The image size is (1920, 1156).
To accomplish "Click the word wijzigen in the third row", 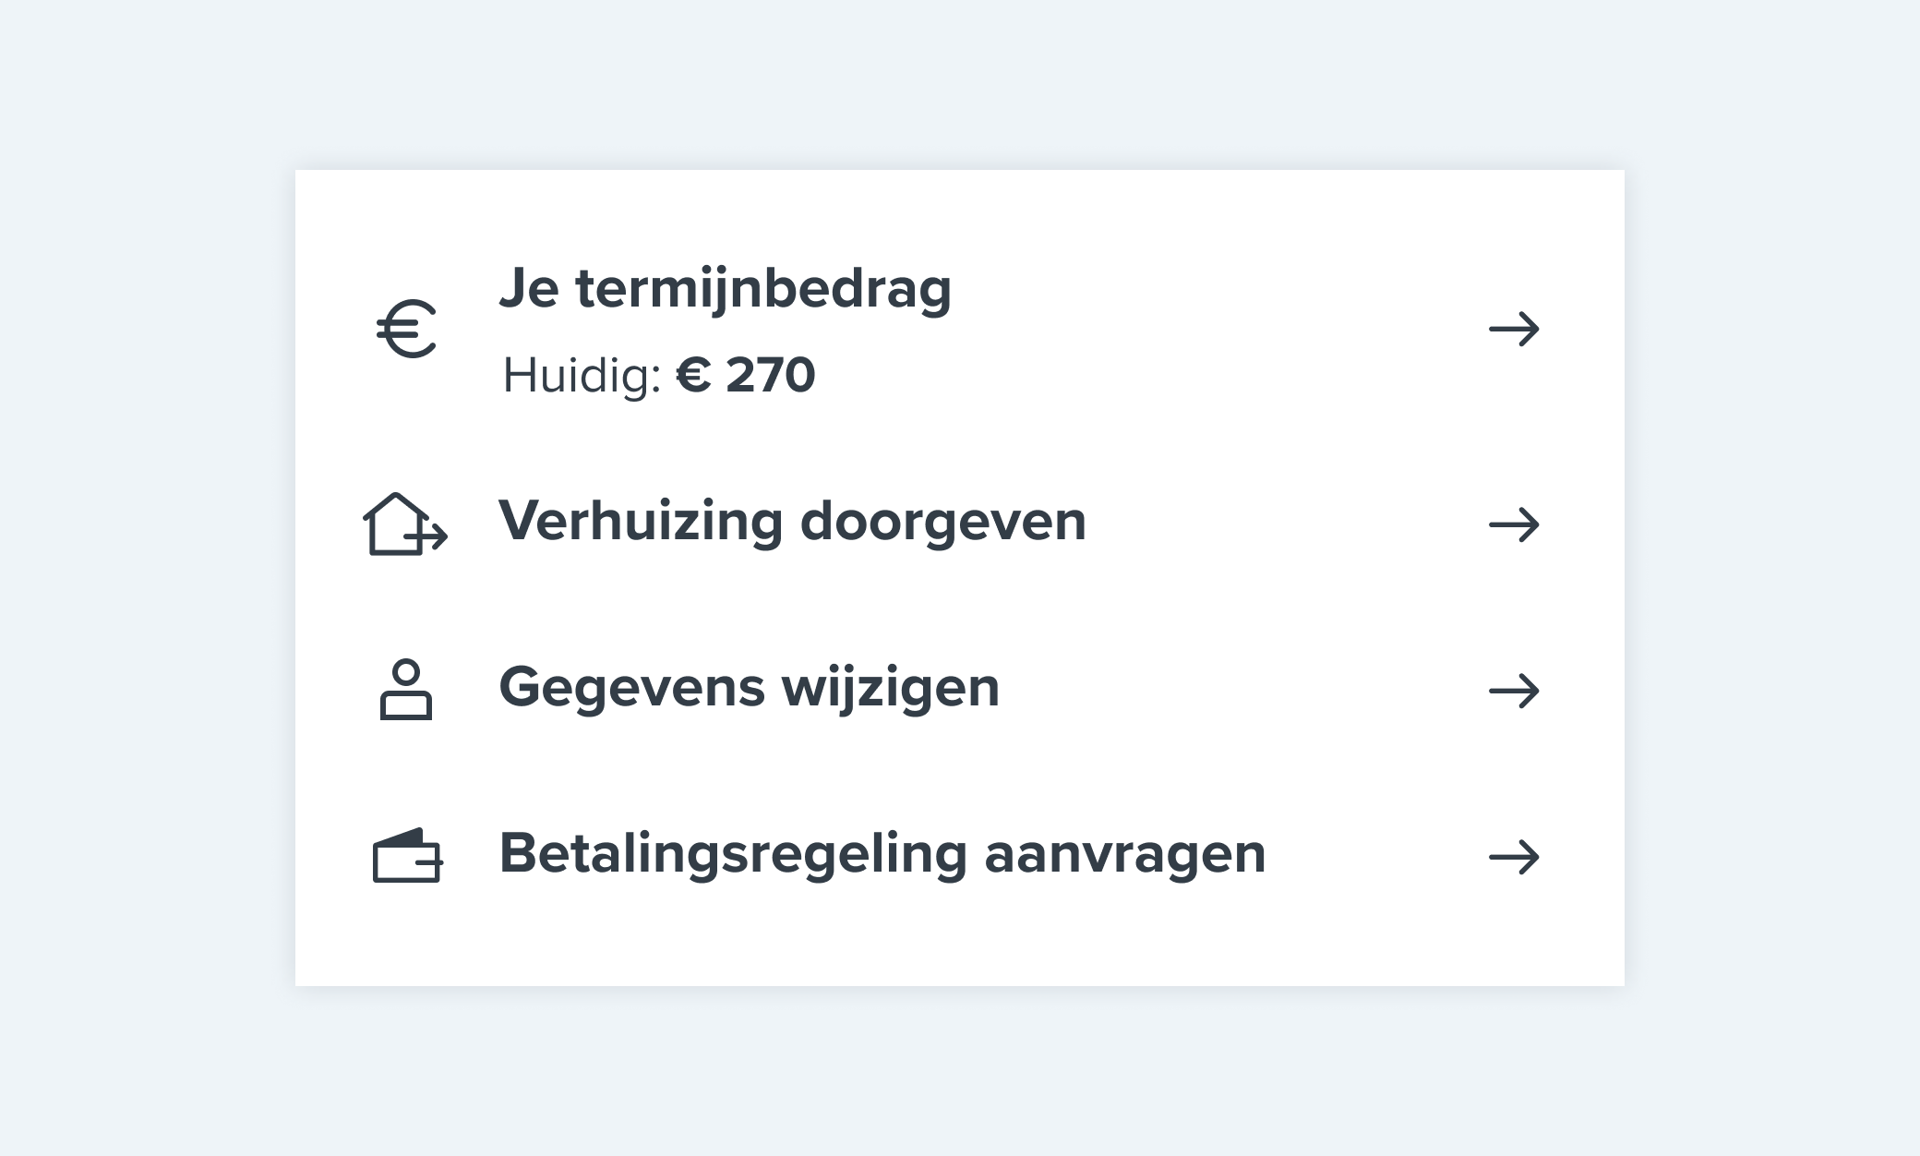I will [891, 688].
